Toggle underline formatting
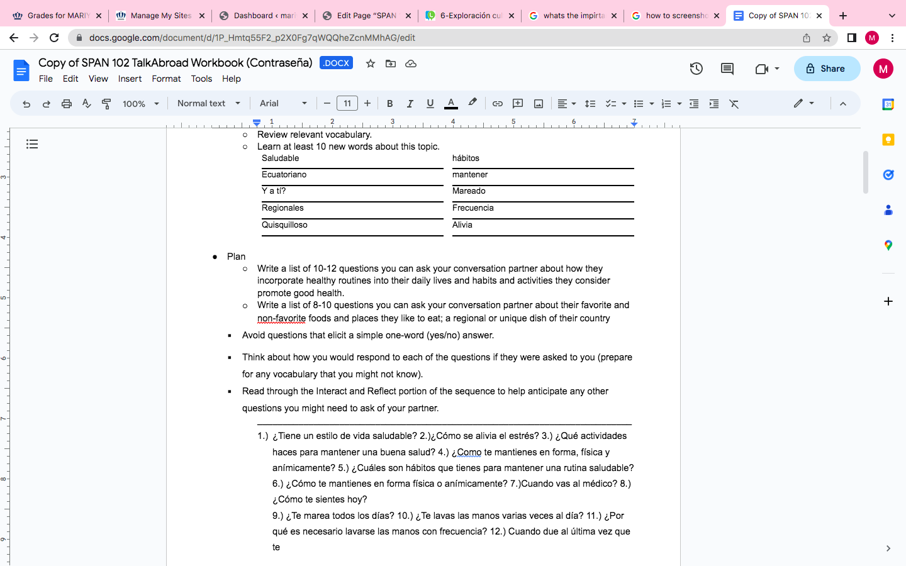Screen dimensions: 906x566 click(430, 104)
